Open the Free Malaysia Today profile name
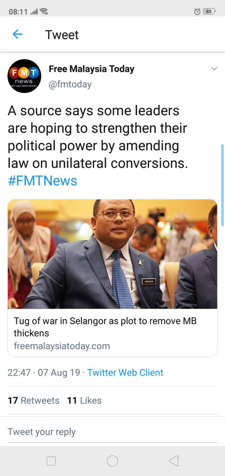 [x=91, y=69]
